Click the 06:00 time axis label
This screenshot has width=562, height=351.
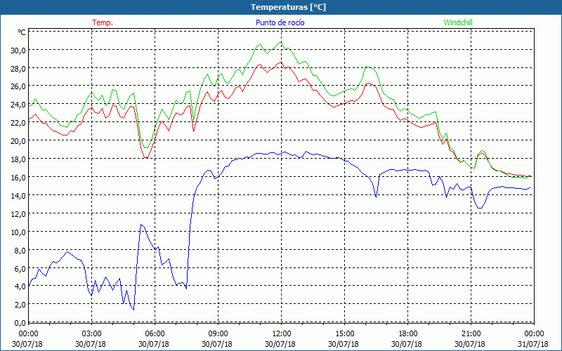[155, 334]
